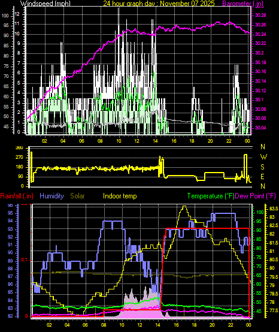The height and width of the screenshot is (332, 279).
Task: Click the 83.5 indoor temp scale value
Action: click(x=274, y=209)
